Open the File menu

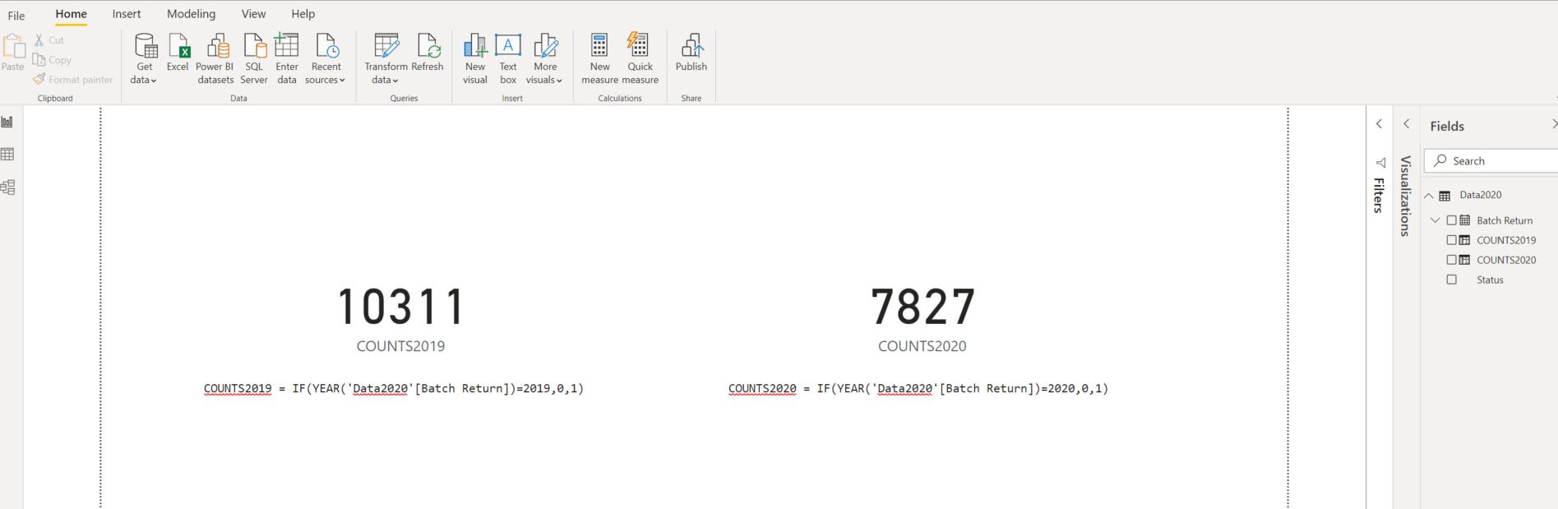coord(16,15)
